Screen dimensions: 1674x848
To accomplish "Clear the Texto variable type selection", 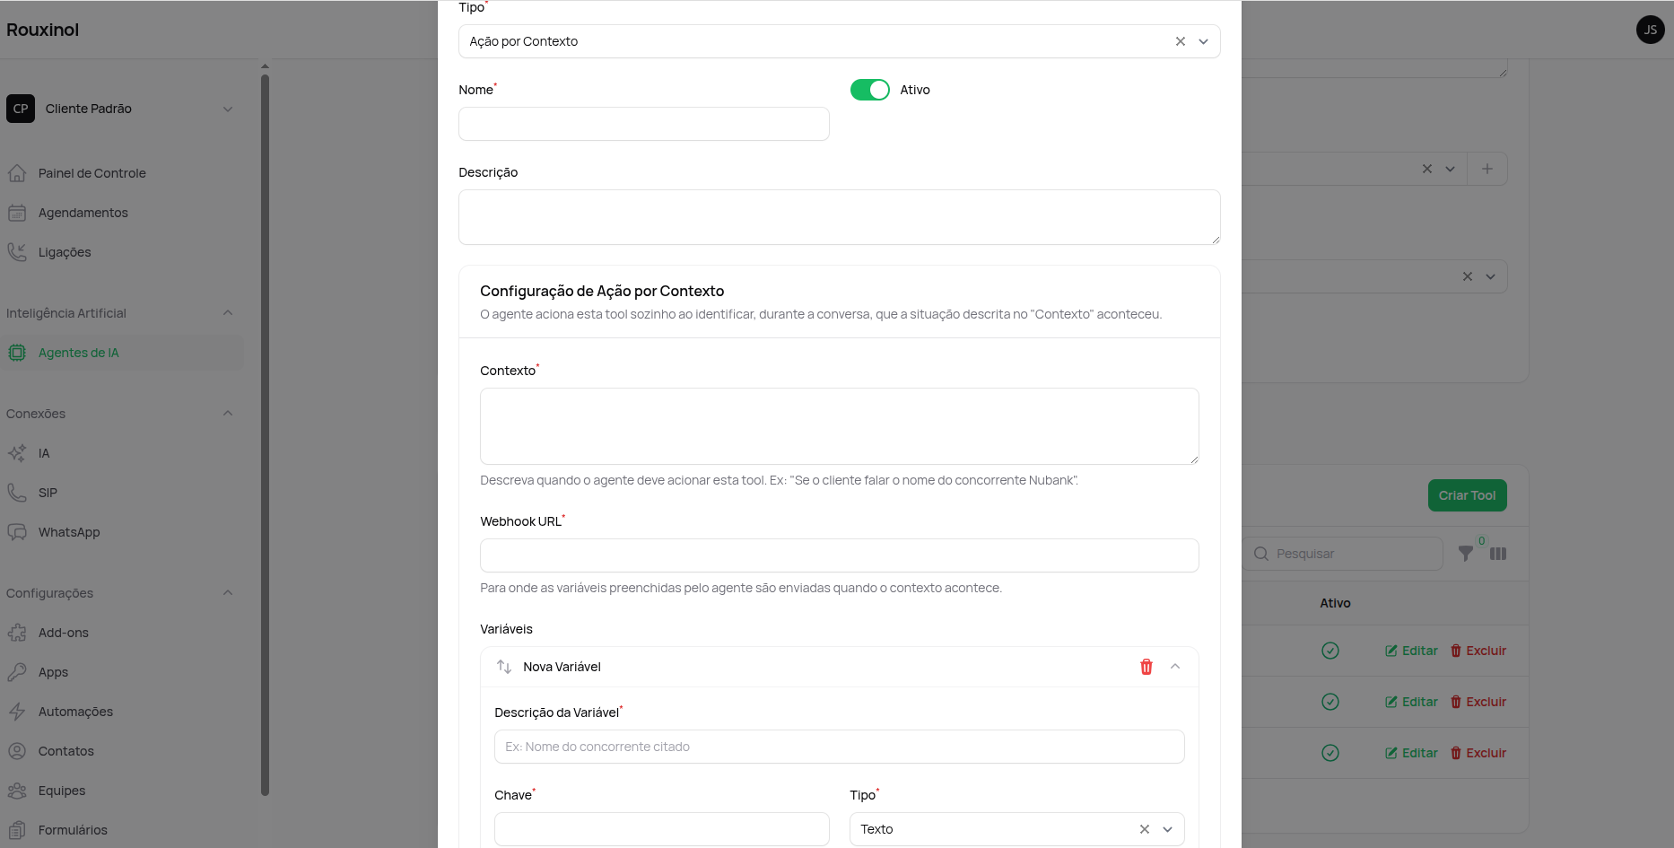I will pyautogui.click(x=1145, y=829).
